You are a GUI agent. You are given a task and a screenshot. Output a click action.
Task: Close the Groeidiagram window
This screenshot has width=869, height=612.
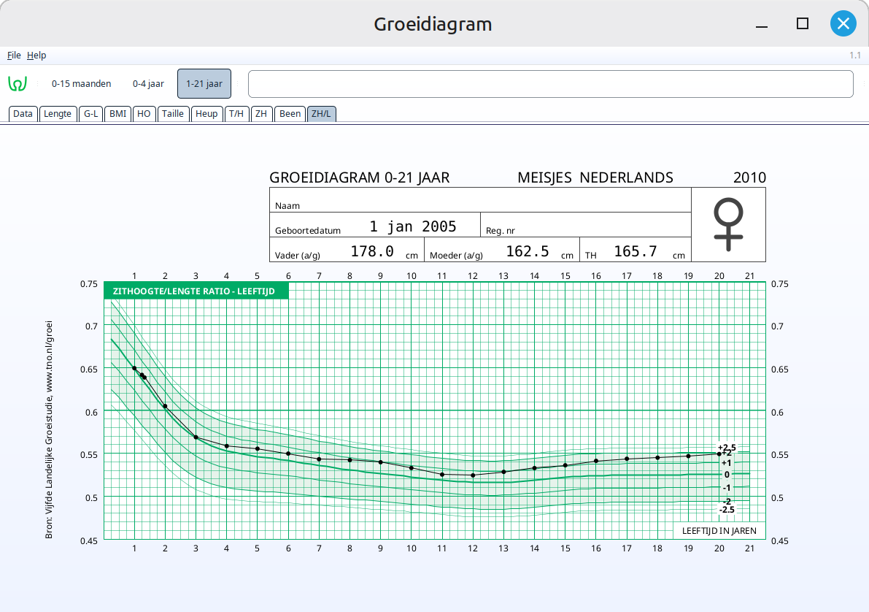tap(843, 24)
